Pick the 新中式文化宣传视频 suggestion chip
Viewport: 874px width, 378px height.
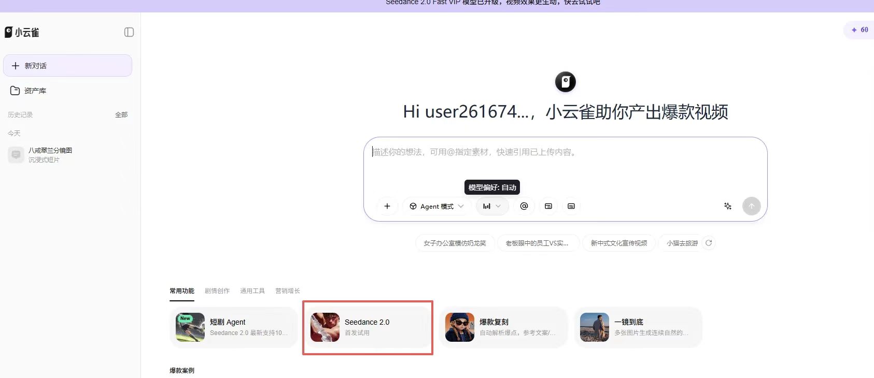[619, 243]
